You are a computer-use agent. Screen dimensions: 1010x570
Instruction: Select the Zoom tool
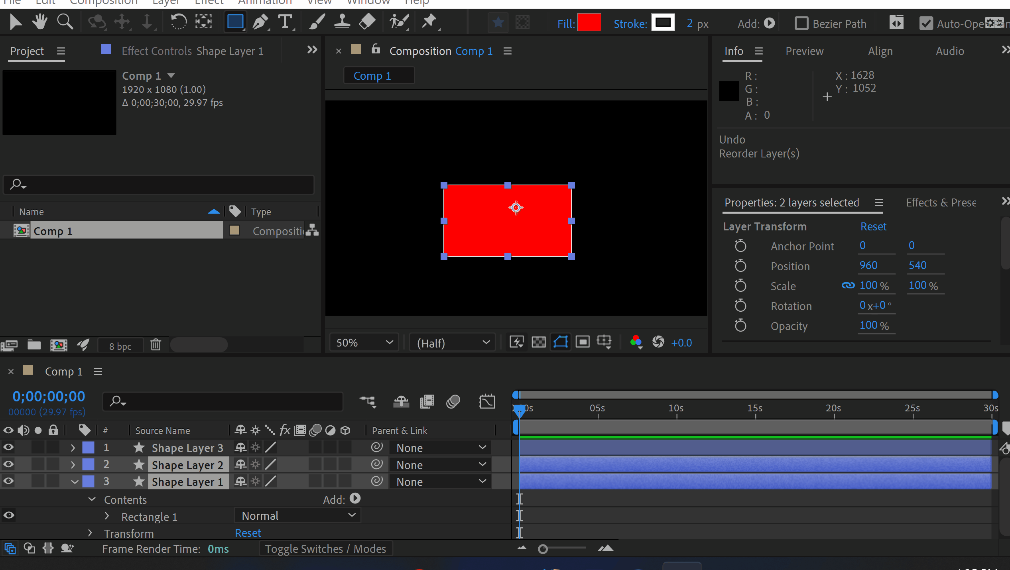point(65,22)
